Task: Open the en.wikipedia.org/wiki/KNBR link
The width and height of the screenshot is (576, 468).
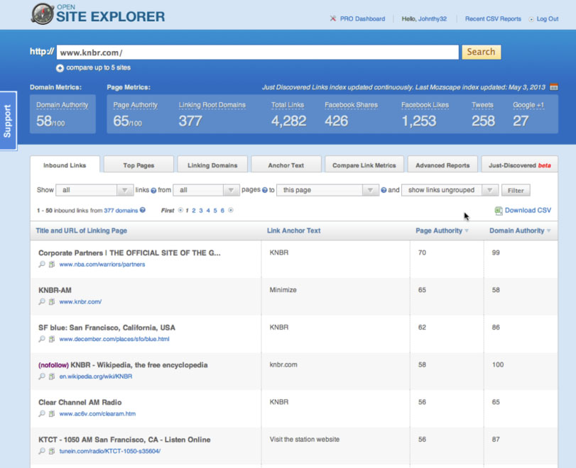Action: [x=95, y=377]
